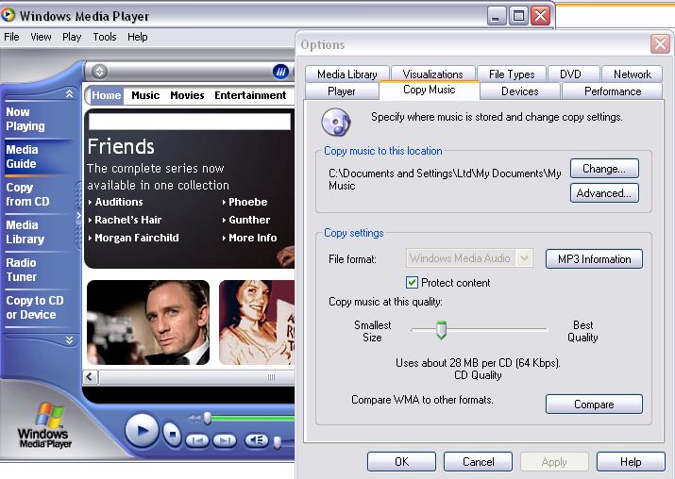
Task: Switch to the Devices tab
Action: (519, 91)
